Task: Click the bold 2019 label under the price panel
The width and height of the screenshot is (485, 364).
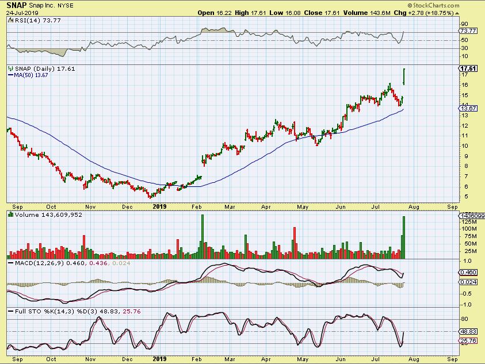Action: point(159,206)
